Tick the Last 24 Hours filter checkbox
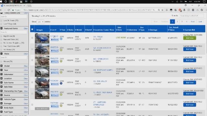207x116 pixels. 1,21
